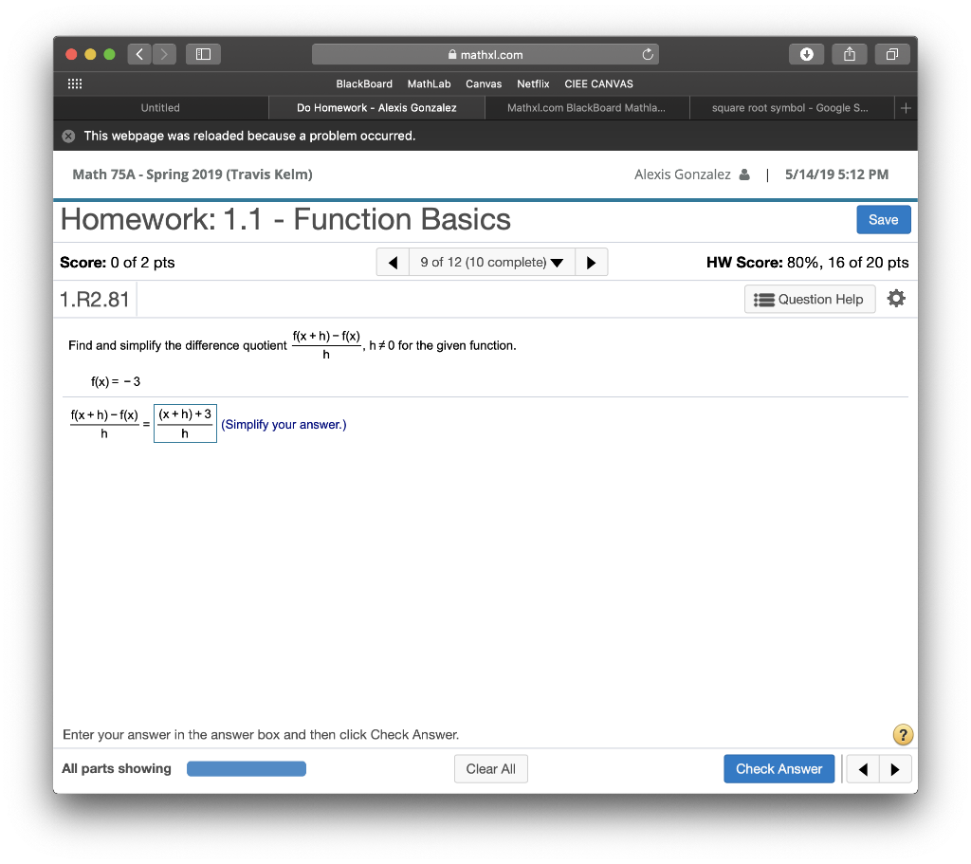Open the question settings gear icon
This screenshot has height=864, width=971.
[x=895, y=298]
